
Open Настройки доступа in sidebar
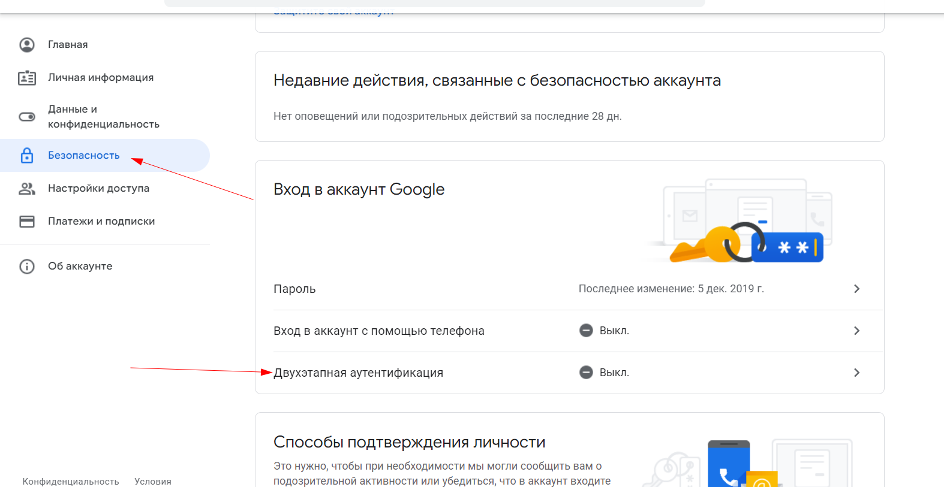pos(98,189)
